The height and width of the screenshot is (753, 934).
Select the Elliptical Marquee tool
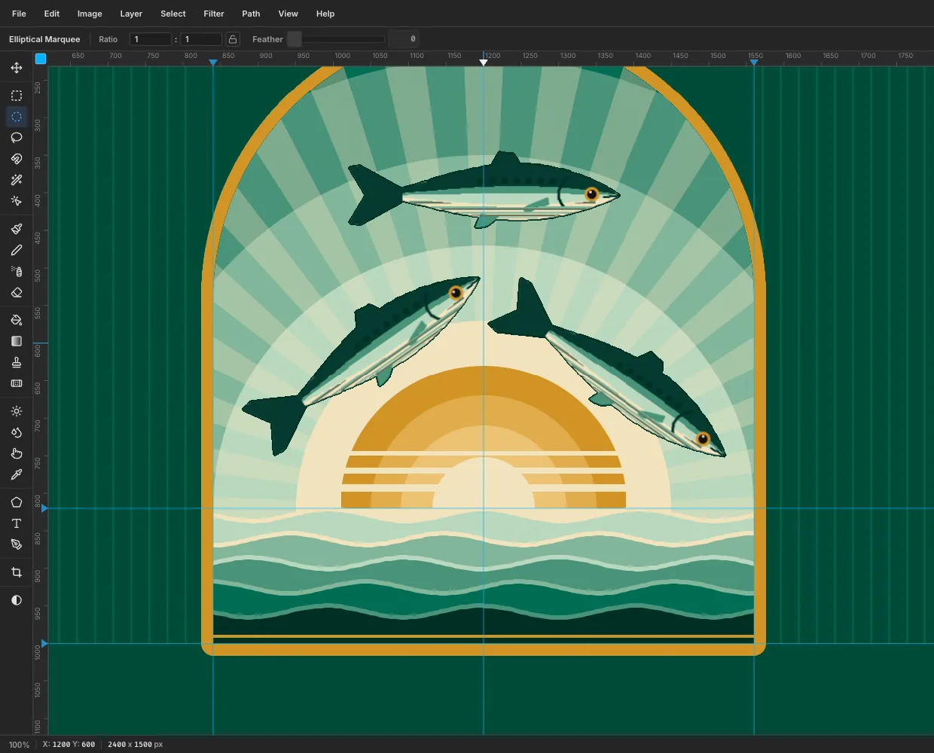click(x=17, y=117)
